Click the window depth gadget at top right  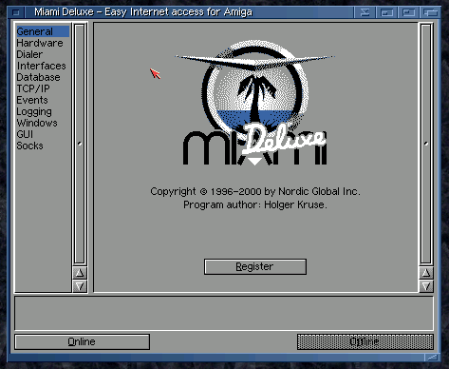click(x=431, y=12)
